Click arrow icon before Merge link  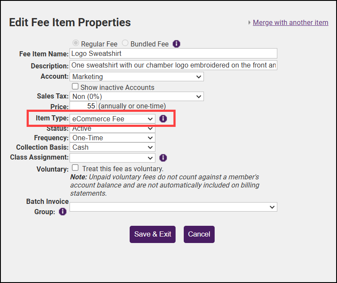[249, 23]
